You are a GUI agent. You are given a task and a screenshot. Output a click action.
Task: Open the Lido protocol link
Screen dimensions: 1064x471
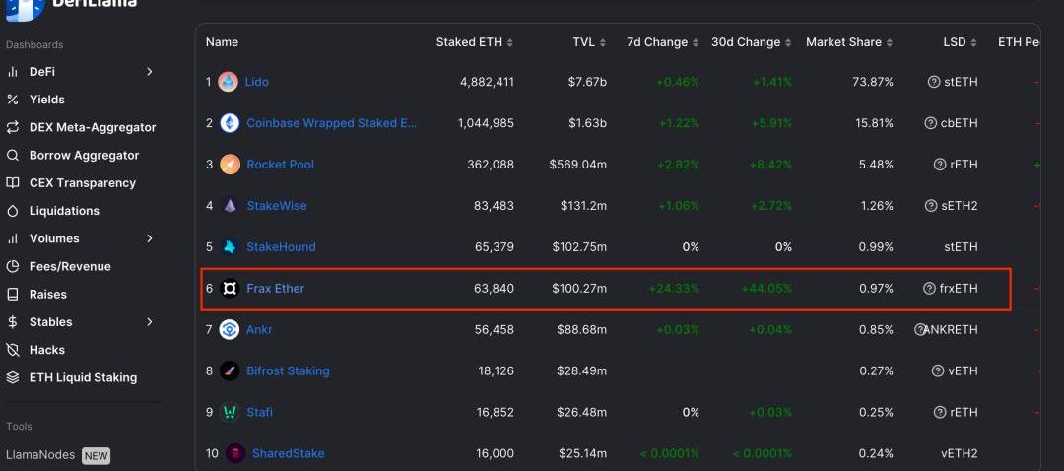256,82
